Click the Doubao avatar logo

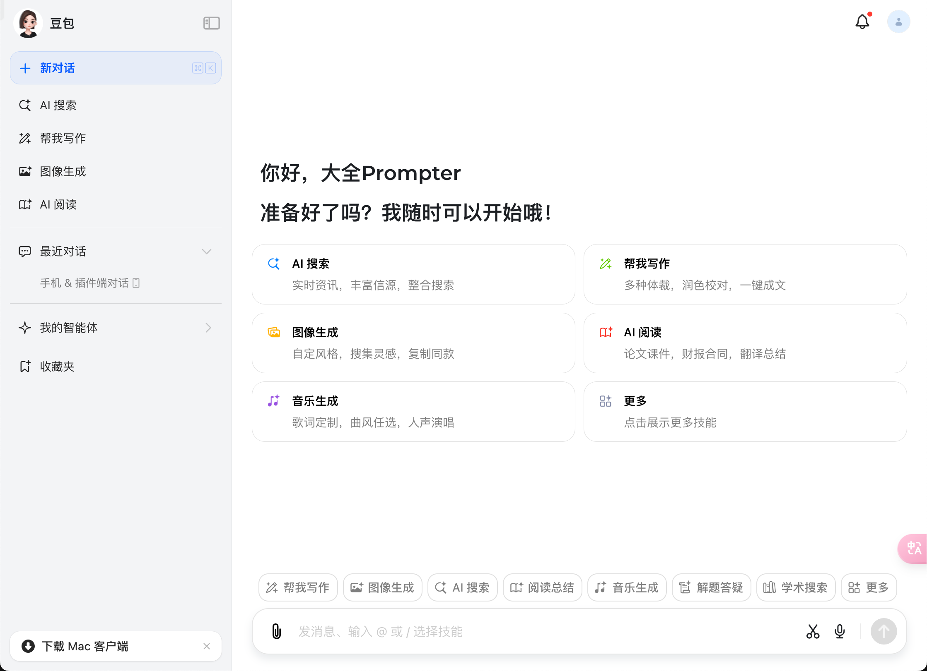tap(28, 23)
